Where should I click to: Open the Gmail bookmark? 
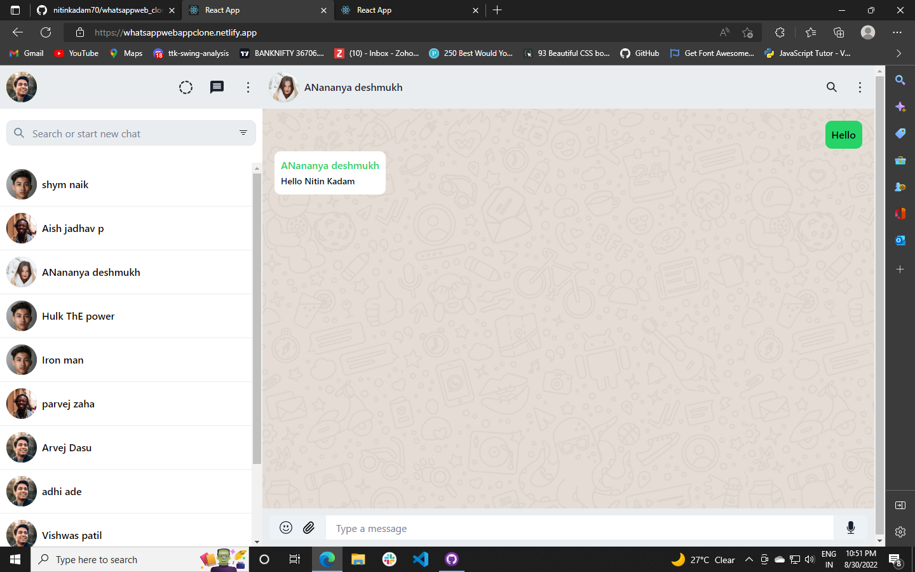click(x=25, y=53)
